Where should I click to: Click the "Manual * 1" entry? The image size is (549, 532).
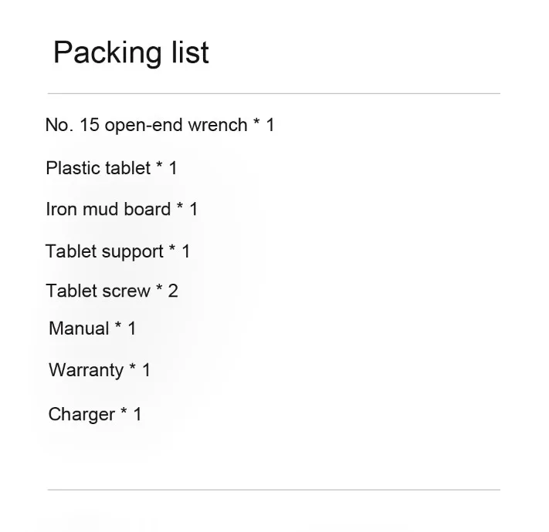point(92,328)
